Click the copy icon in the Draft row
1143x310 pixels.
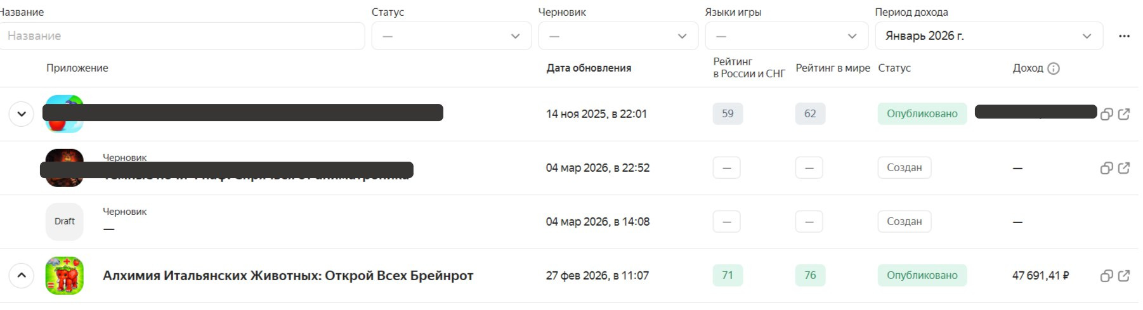click(1106, 222)
